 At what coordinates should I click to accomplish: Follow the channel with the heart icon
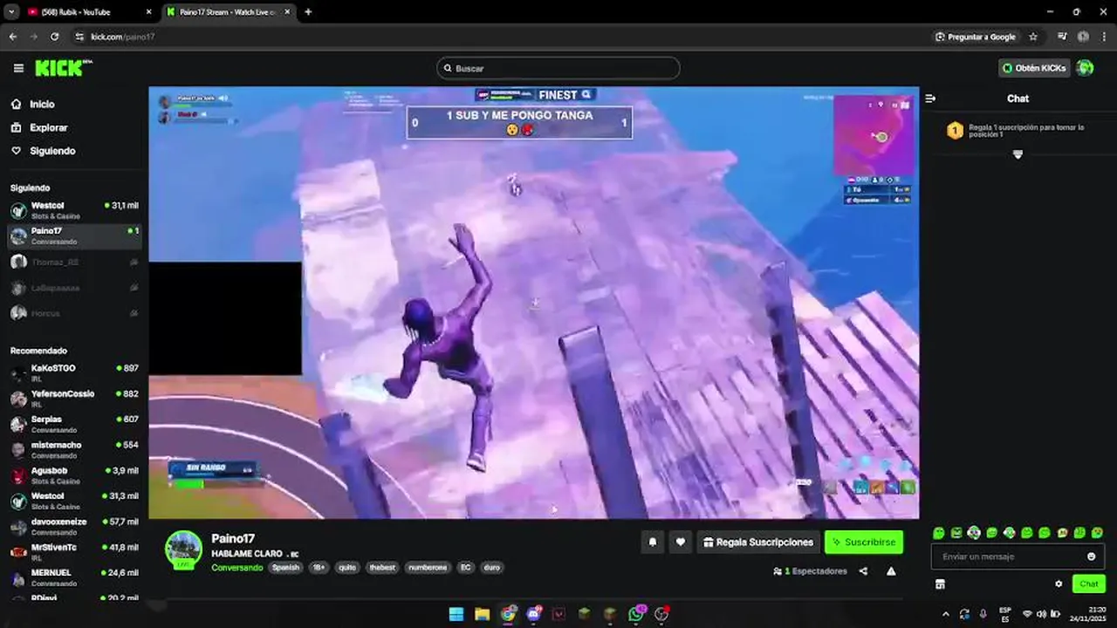(680, 543)
